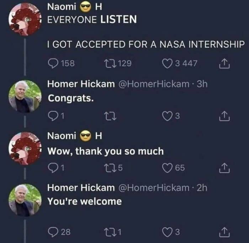This screenshot has width=249, height=243.
Task: Reply to Homer Hickam's Congrats tweet
Action: pos(53,116)
